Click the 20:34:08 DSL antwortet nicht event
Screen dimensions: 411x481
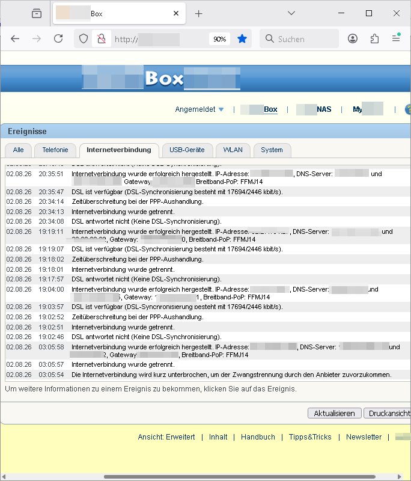click(207, 221)
